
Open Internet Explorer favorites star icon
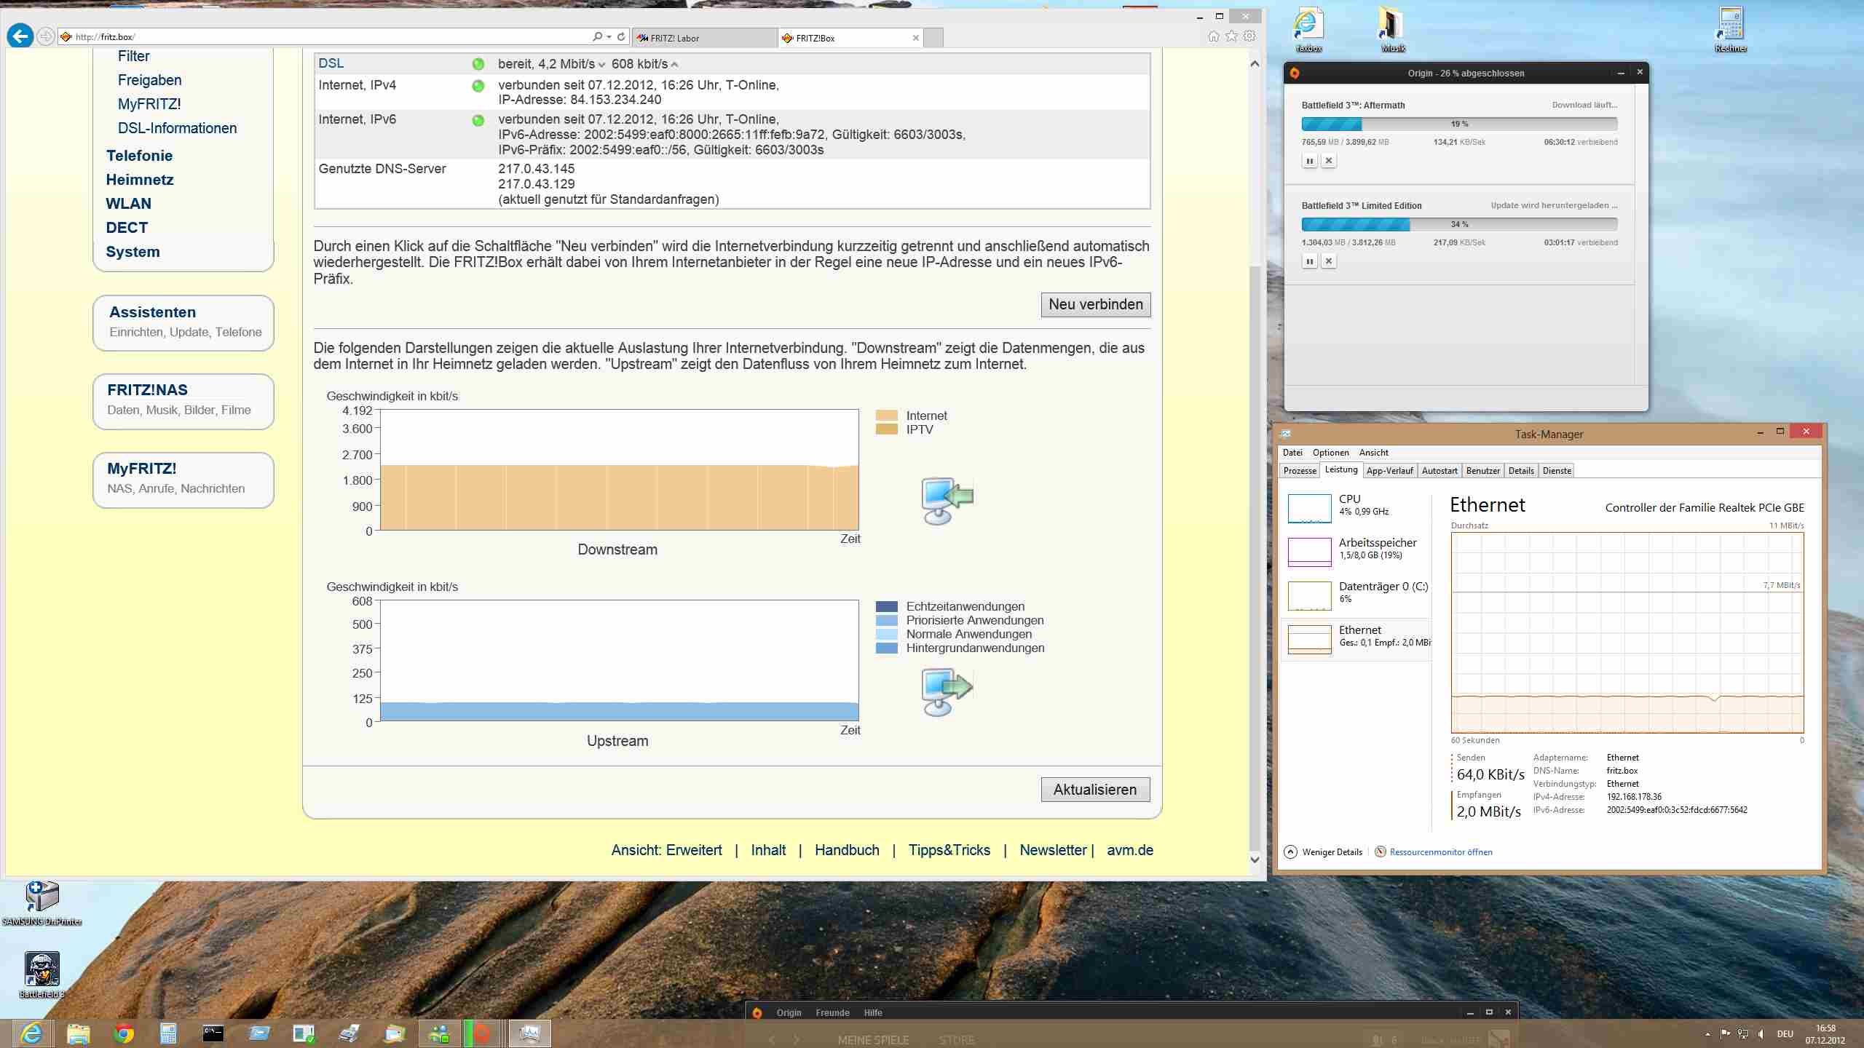tap(1231, 36)
